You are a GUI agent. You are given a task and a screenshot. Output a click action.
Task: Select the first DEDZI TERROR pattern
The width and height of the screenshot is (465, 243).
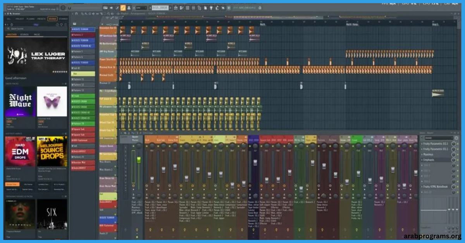pyautogui.click(x=83, y=29)
